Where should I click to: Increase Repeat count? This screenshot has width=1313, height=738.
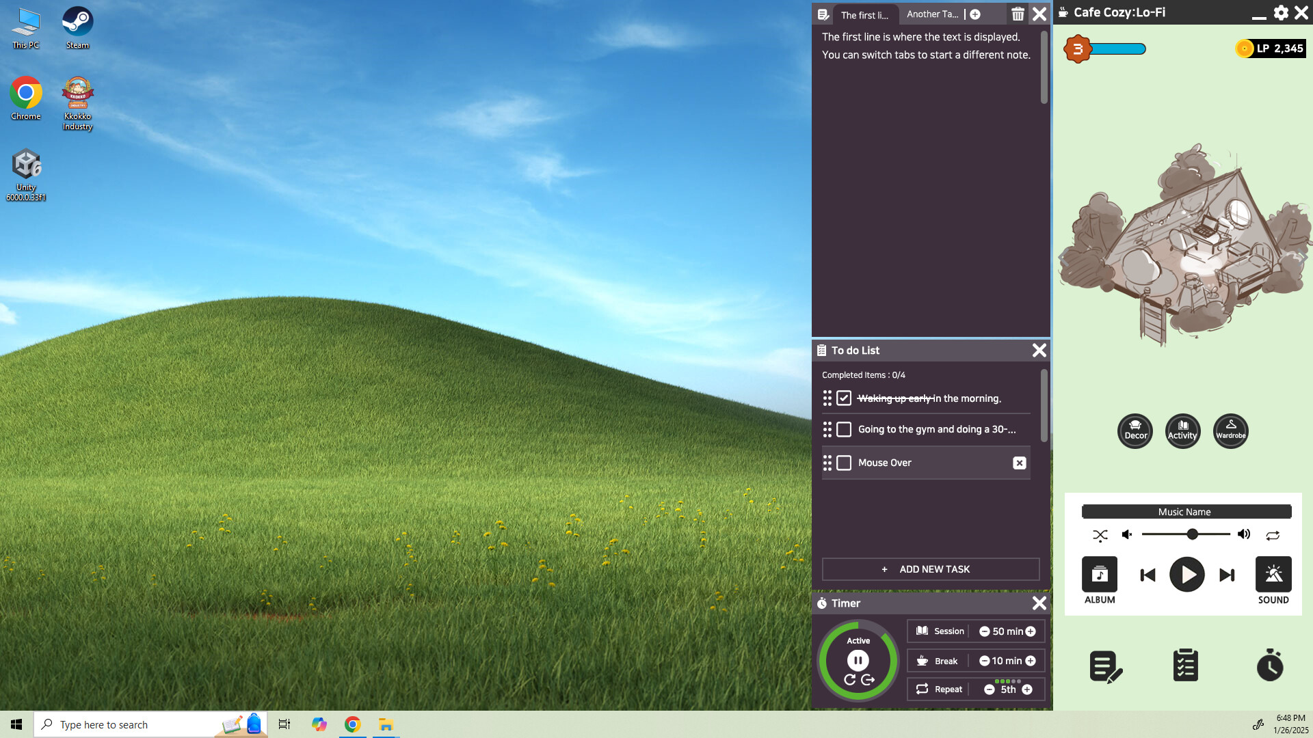[1027, 690]
